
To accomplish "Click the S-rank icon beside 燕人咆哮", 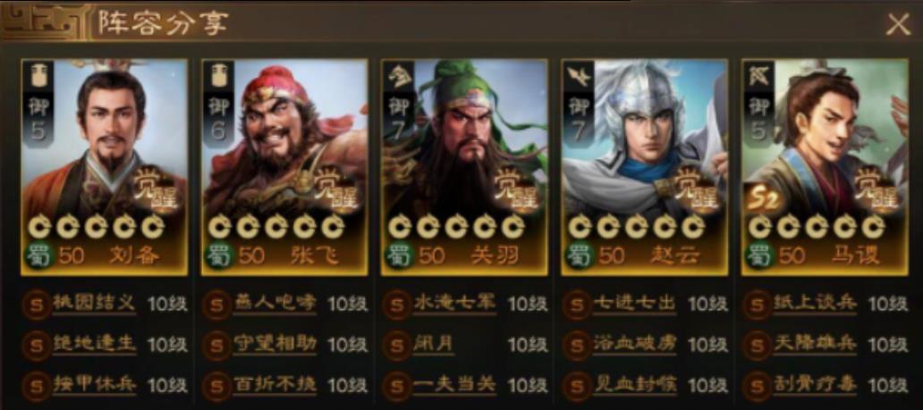I will [x=216, y=305].
